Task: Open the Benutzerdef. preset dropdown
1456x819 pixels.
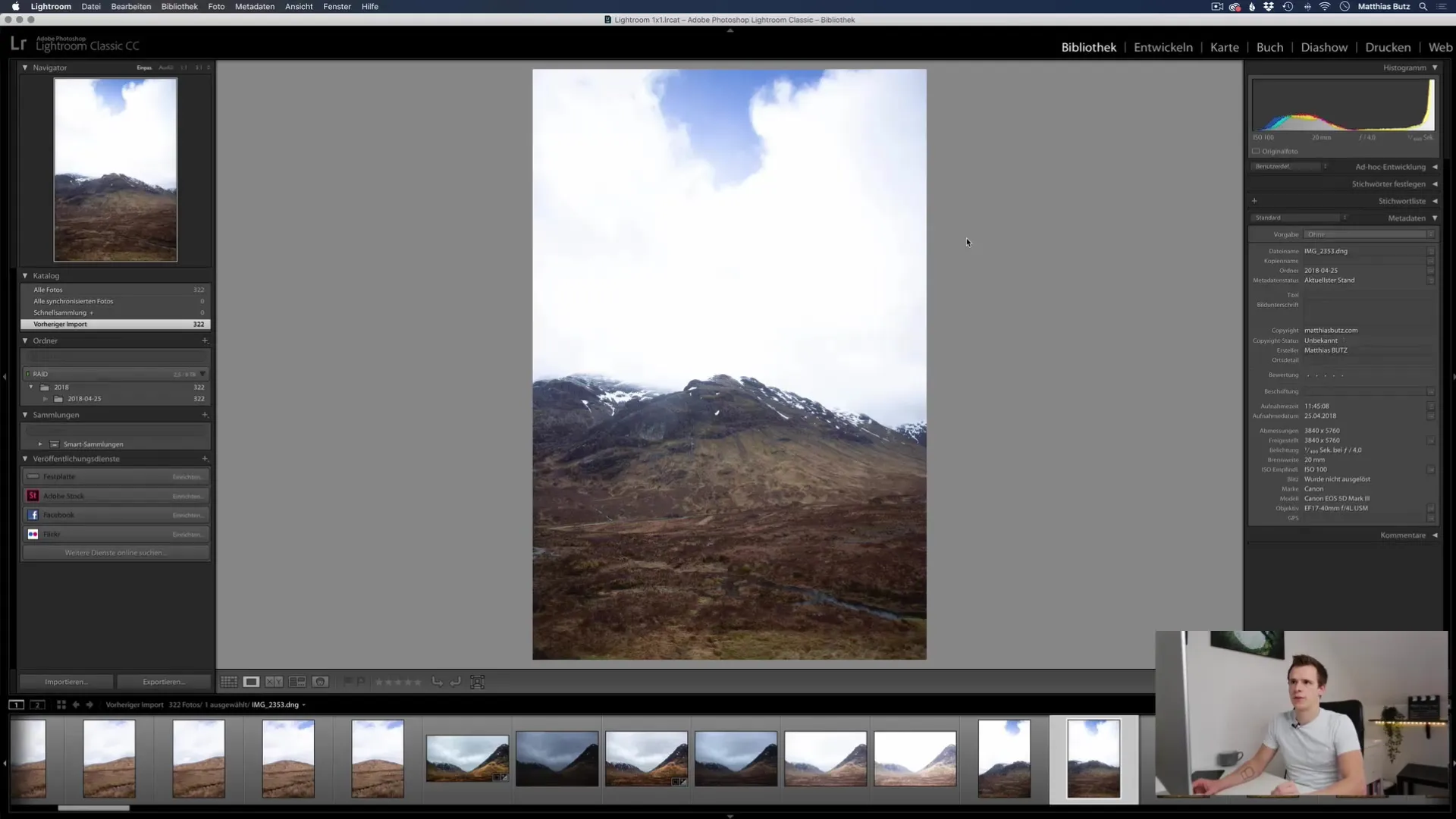Action: 1290,167
